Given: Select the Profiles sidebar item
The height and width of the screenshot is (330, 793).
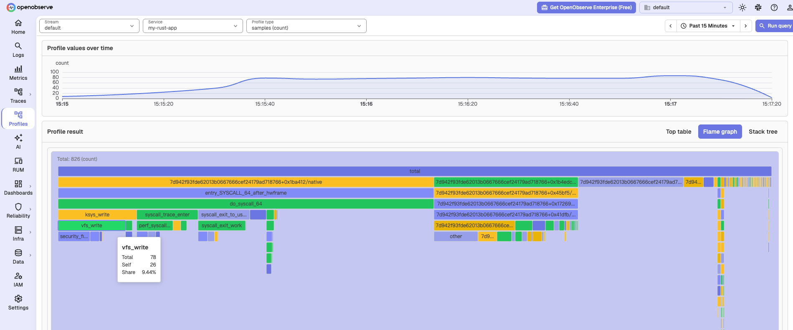Looking at the screenshot, I should pyautogui.click(x=18, y=119).
